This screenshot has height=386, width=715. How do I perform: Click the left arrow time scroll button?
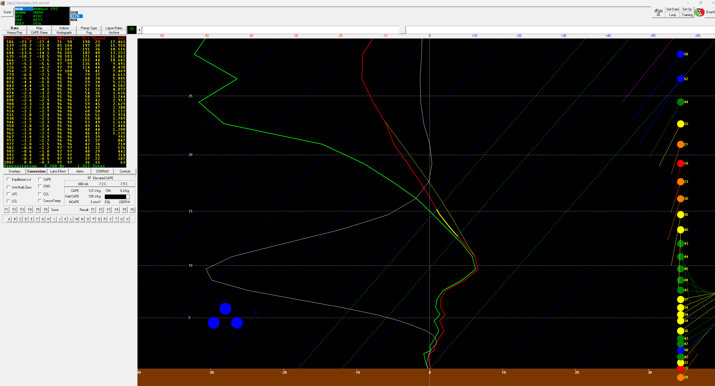[139, 29]
